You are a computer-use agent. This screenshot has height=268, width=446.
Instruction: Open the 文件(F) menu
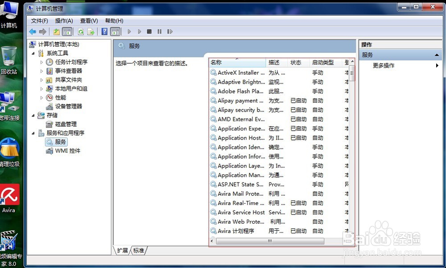click(x=40, y=21)
